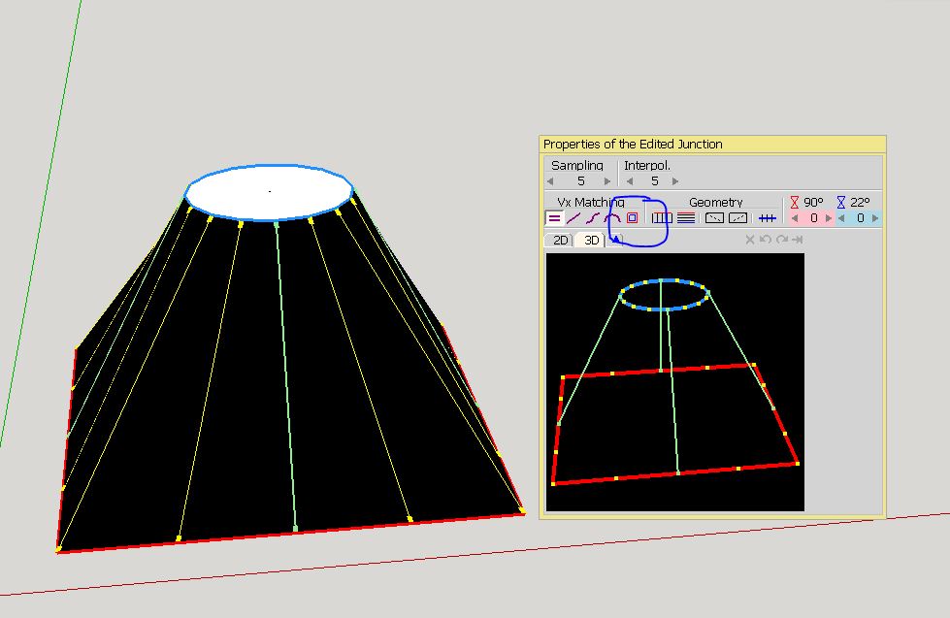
Task: Increase the Sampling value
Action: 607,181
